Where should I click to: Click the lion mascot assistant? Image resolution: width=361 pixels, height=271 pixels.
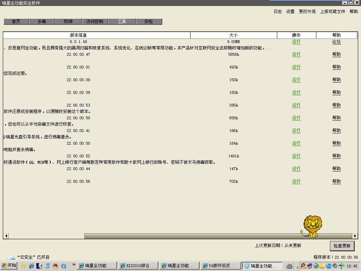[x=311, y=226]
